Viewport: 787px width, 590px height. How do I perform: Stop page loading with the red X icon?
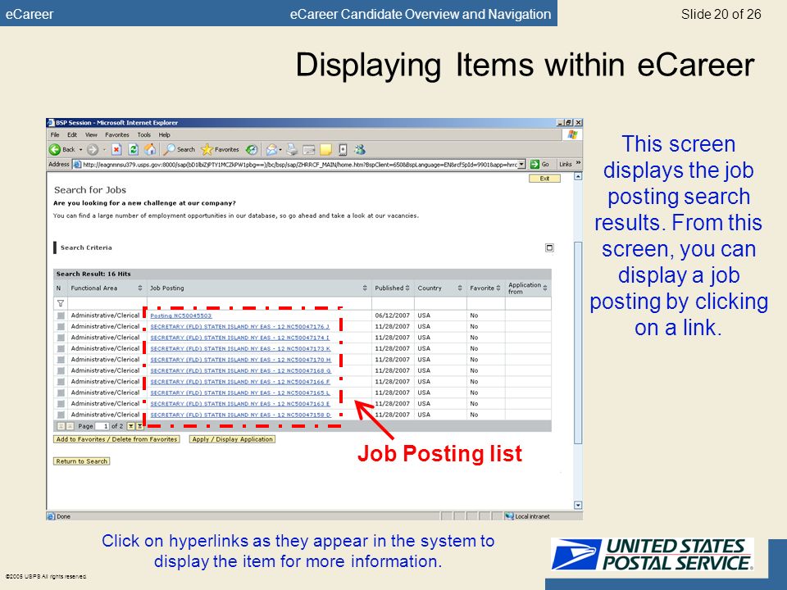click(x=116, y=149)
